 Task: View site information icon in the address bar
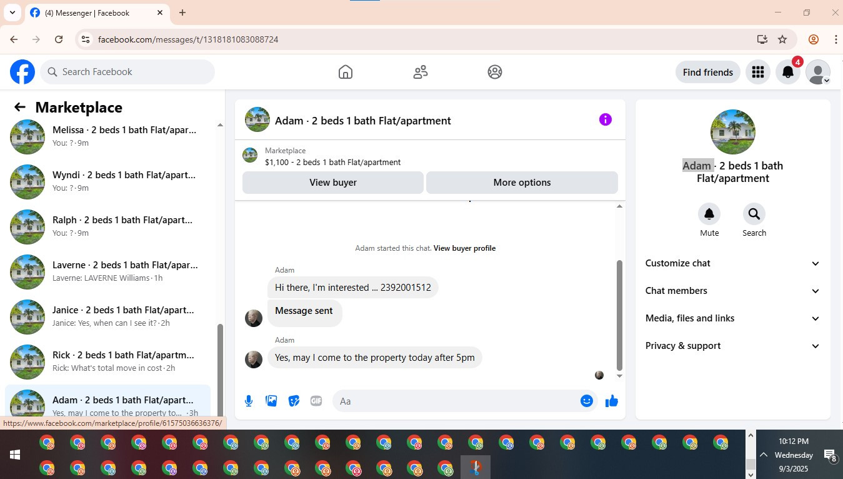(86, 39)
